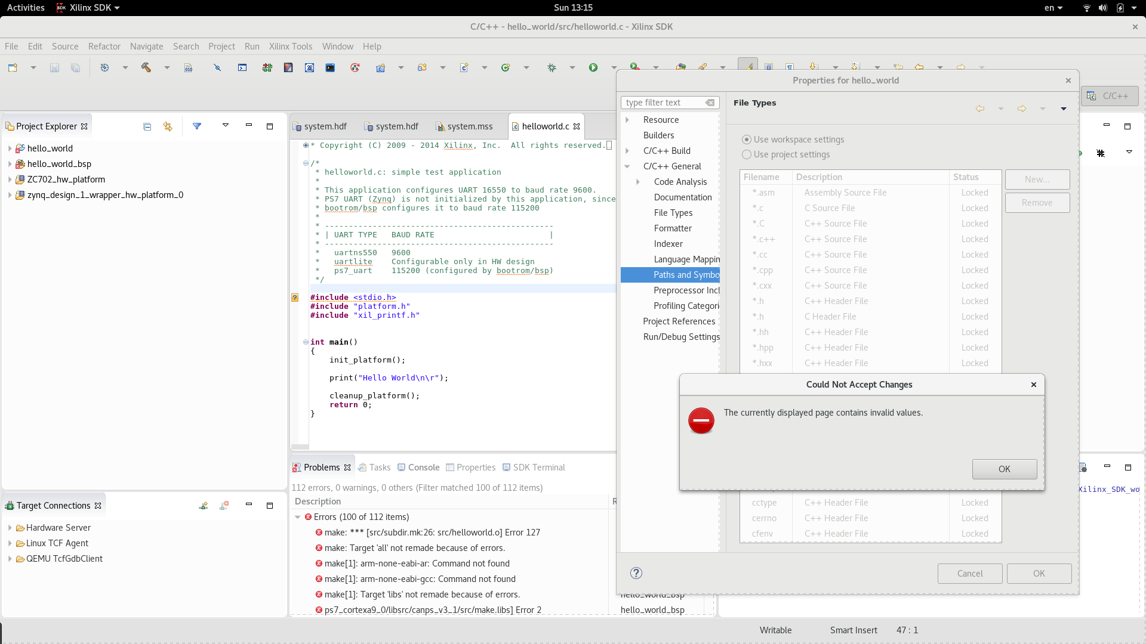Click the type filter text field
This screenshot has height=644, width=1146.
coord(663,103)
